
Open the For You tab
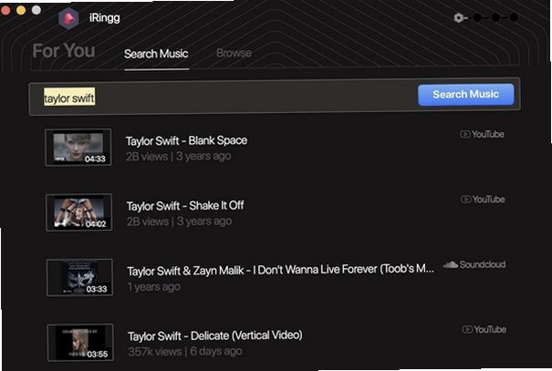64,51
